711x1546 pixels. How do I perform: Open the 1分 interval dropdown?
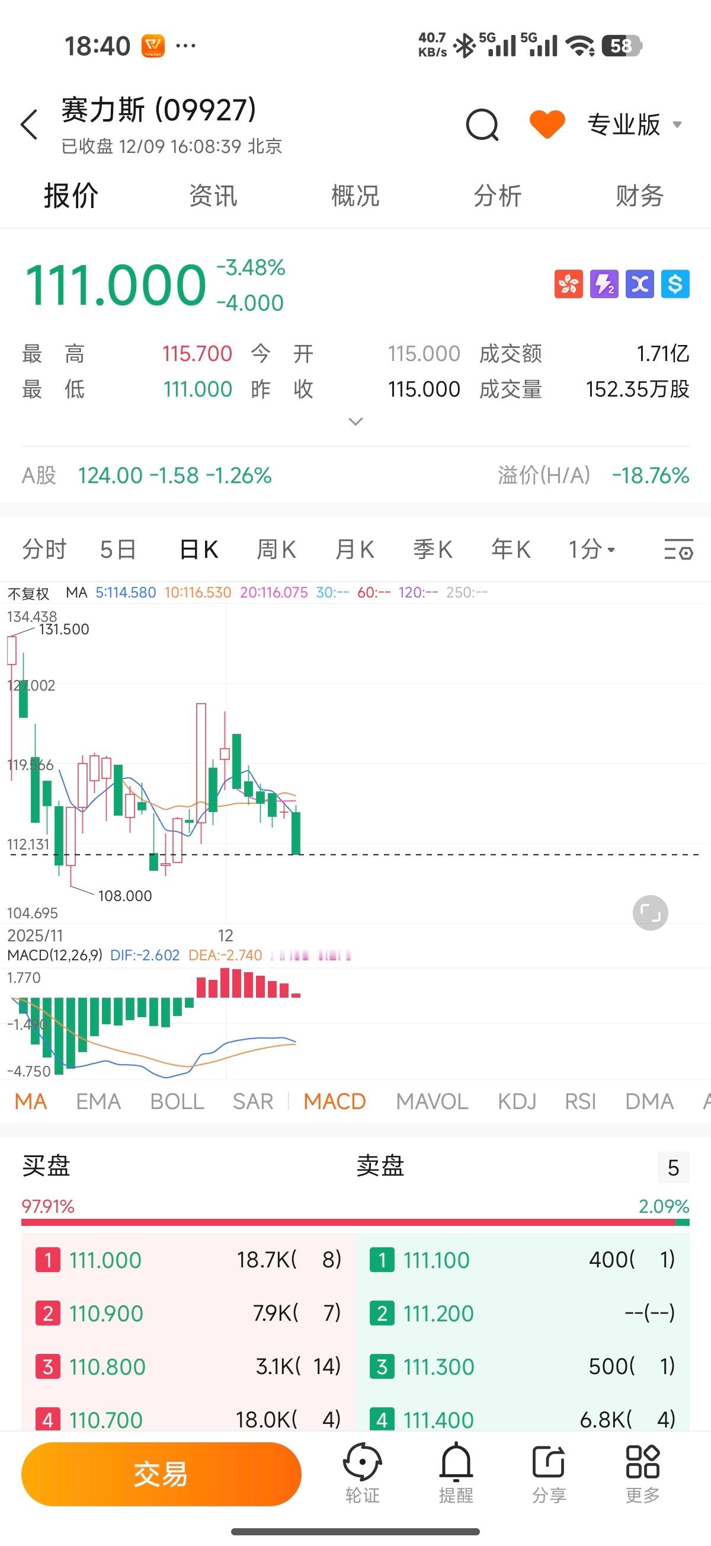(x=591, y=549)
